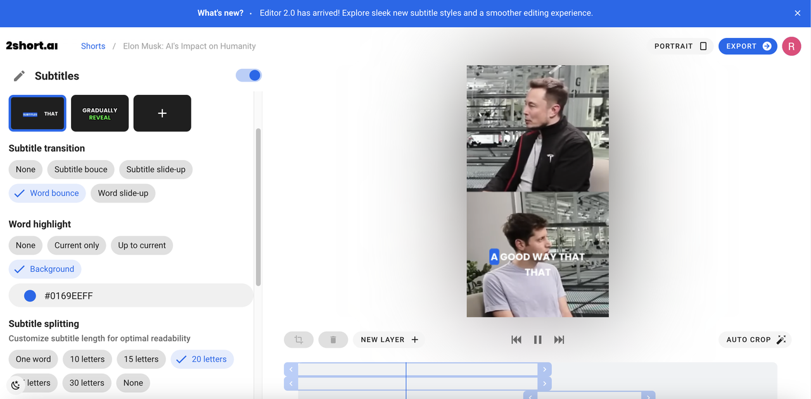Toggle dark mode moon icon
The width and height of the screenshot is (811, 399).
(x=16, y=385)
